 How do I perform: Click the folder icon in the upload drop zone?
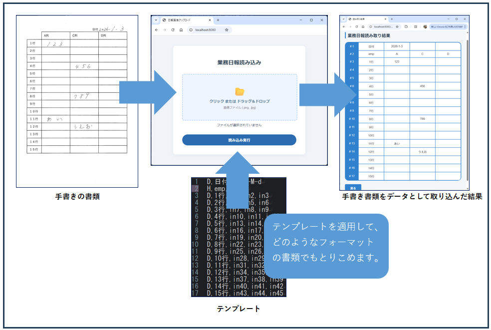pyautogui.click(x=240, y=91)
